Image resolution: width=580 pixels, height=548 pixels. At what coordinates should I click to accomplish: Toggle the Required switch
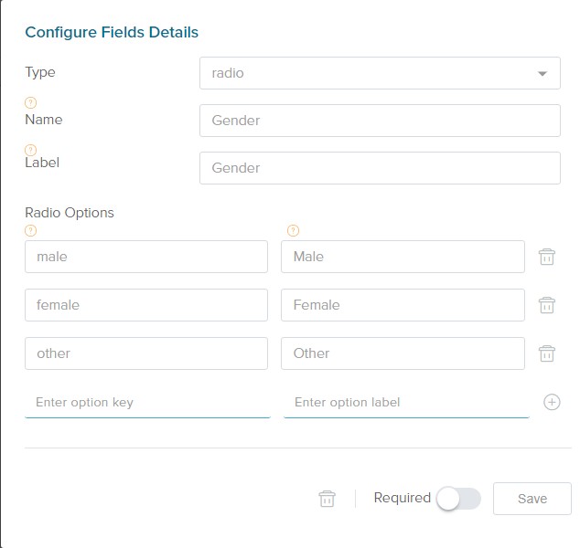tap(458, 499)
